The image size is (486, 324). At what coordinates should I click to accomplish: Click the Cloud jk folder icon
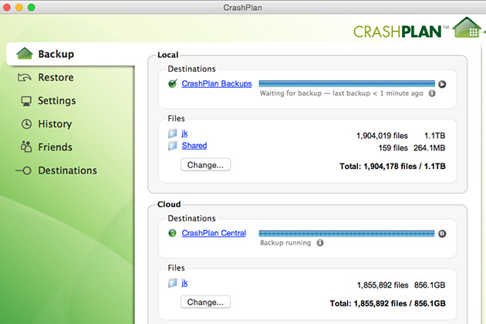(173, 283)
